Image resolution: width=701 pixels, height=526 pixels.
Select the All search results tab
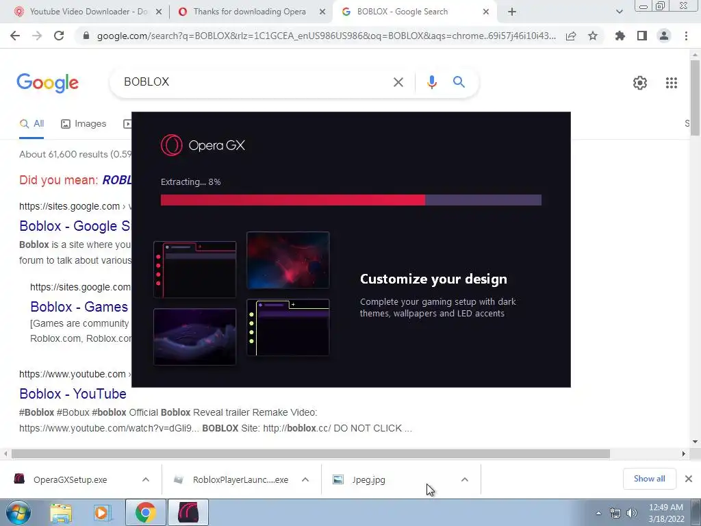click(31, 124)
